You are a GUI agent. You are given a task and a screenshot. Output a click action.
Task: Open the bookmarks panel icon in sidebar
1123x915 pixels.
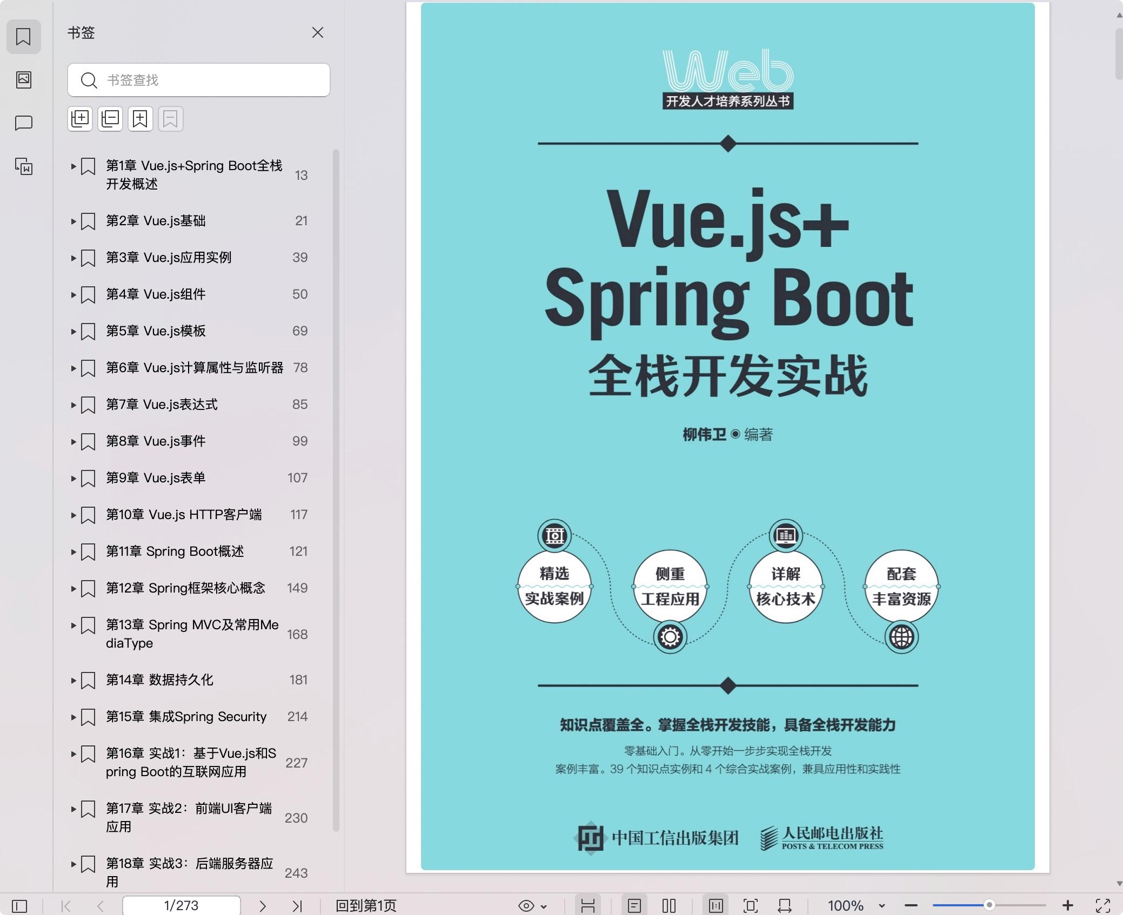point(23,37)
